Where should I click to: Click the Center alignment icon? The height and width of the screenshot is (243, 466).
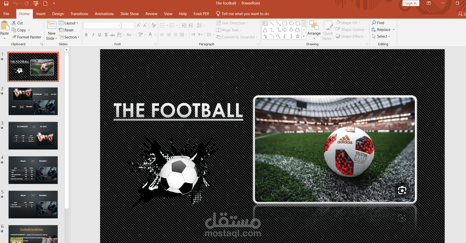coord(169,35)
